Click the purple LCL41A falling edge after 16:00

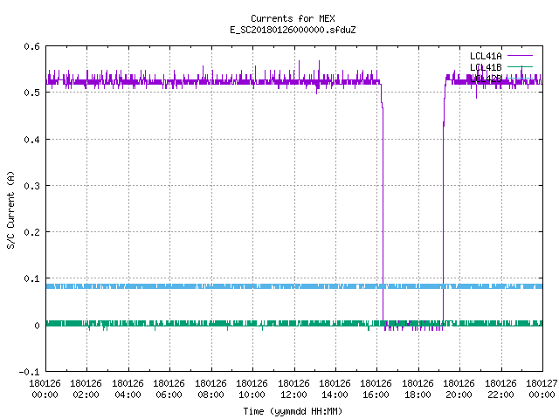point(383,214)
